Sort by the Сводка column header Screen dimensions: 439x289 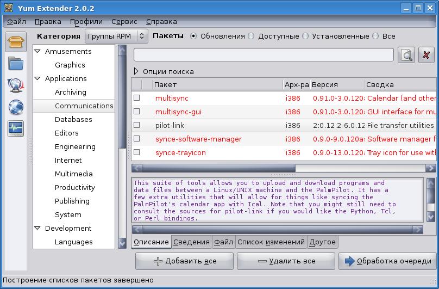click(x=400, y=84)
